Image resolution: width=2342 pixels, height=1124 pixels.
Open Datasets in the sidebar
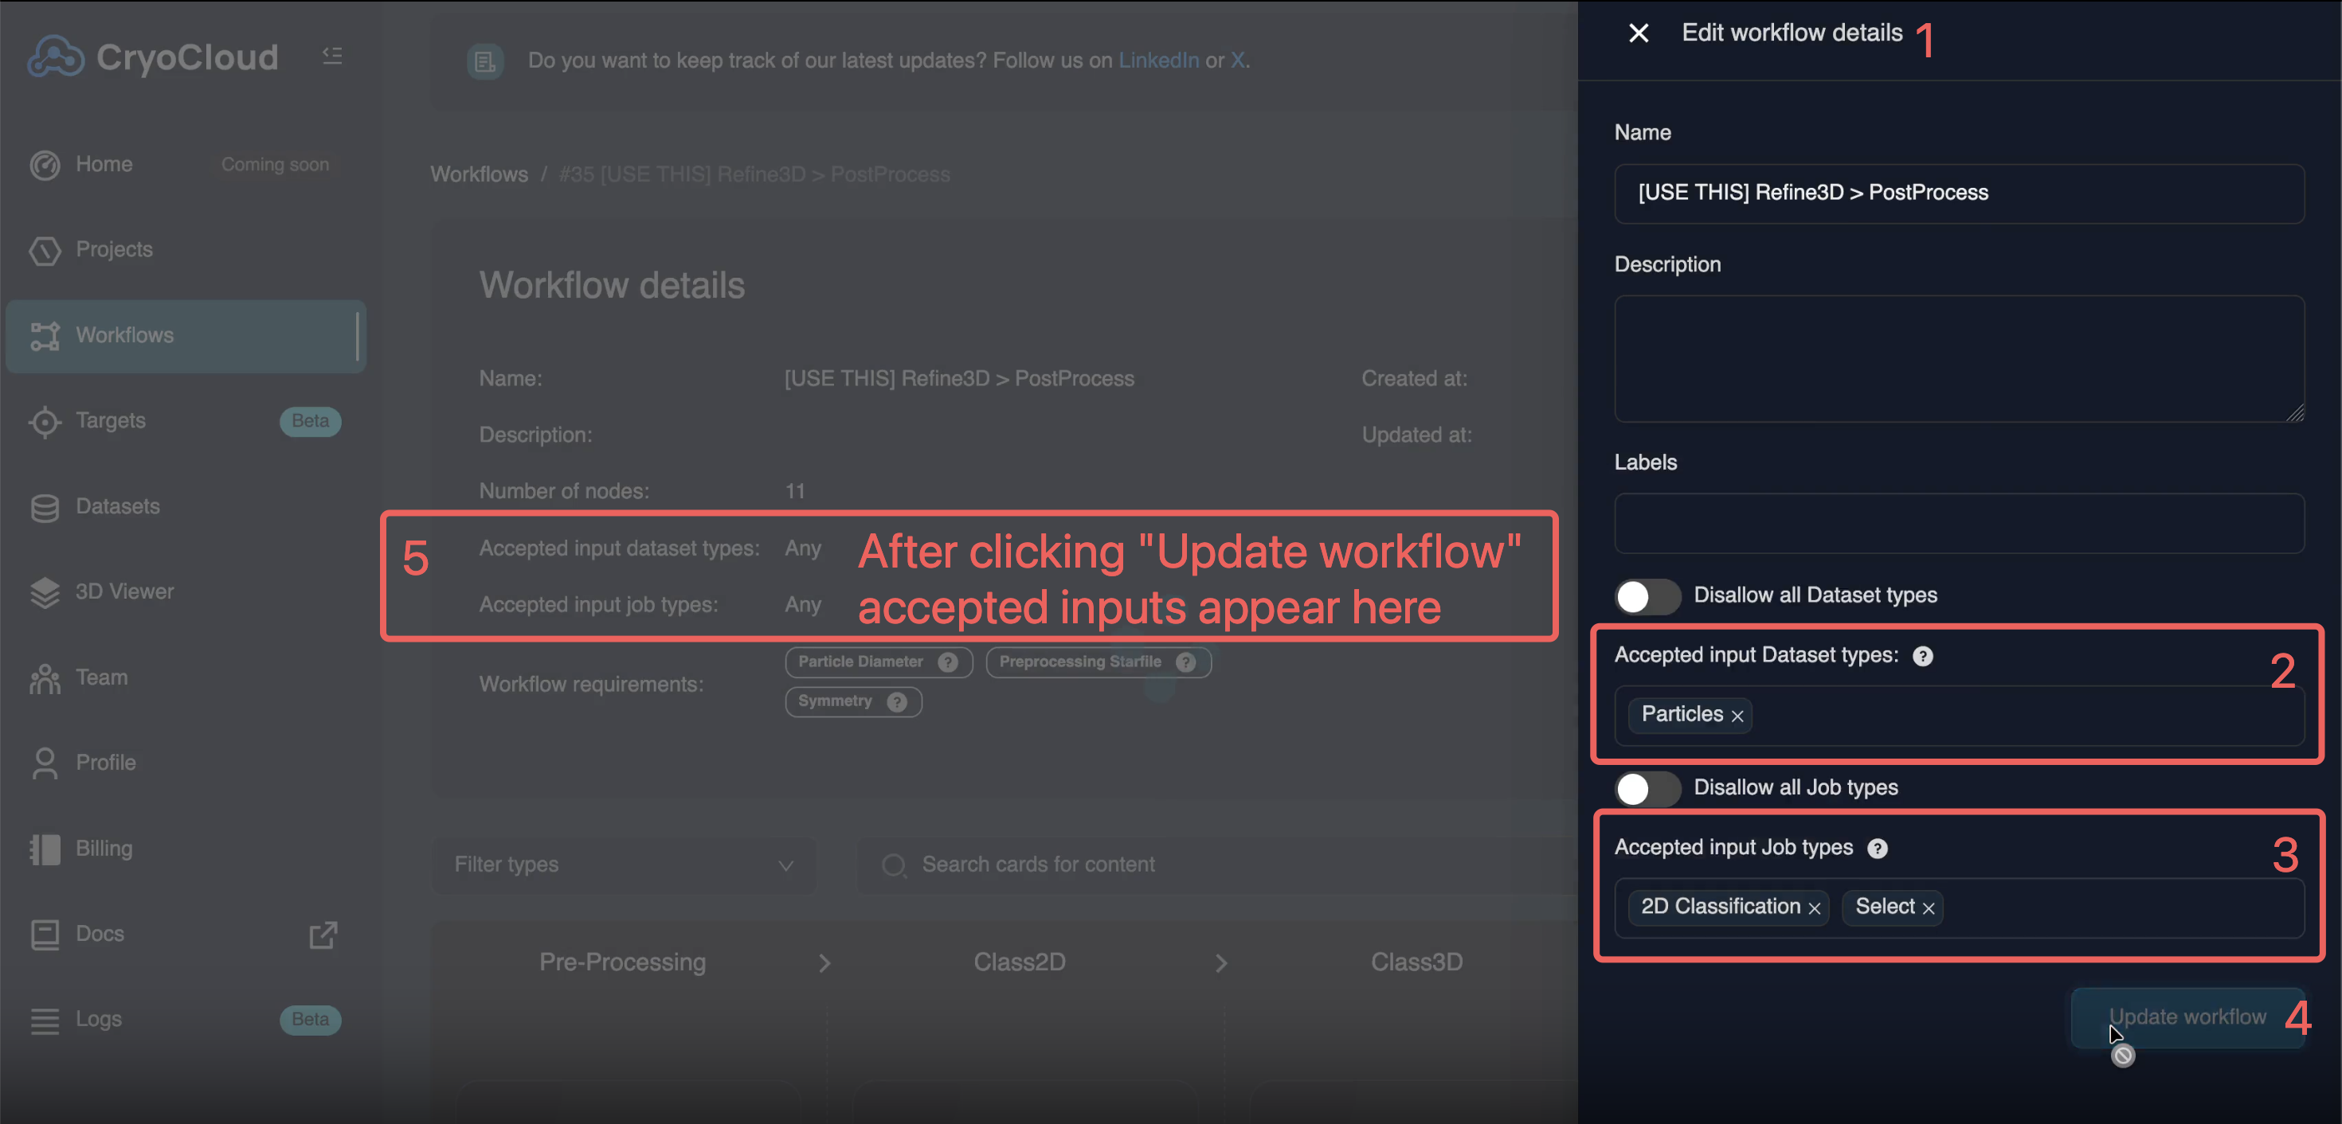117,506
